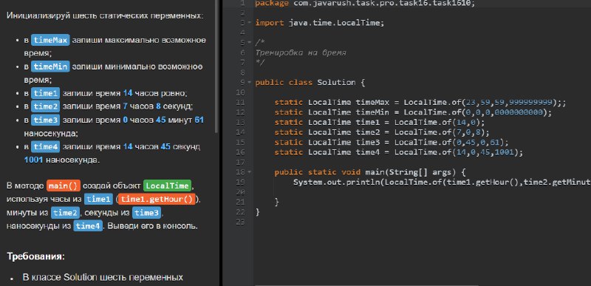Place cursor in the timeMin declaration line
This screenshot has width=591, height=286.
[413, 112]
